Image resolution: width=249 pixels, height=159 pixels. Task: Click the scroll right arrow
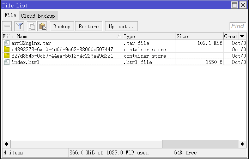tap(242, 144)
